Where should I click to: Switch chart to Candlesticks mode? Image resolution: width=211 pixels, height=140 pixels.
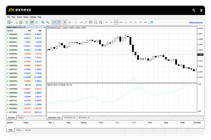[32, 22]
